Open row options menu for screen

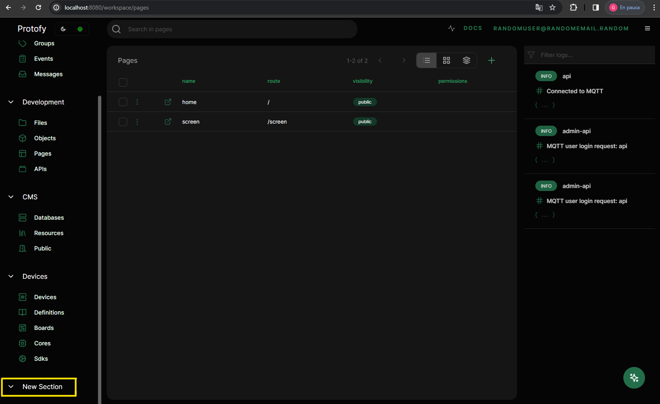(x=137, y=121)
